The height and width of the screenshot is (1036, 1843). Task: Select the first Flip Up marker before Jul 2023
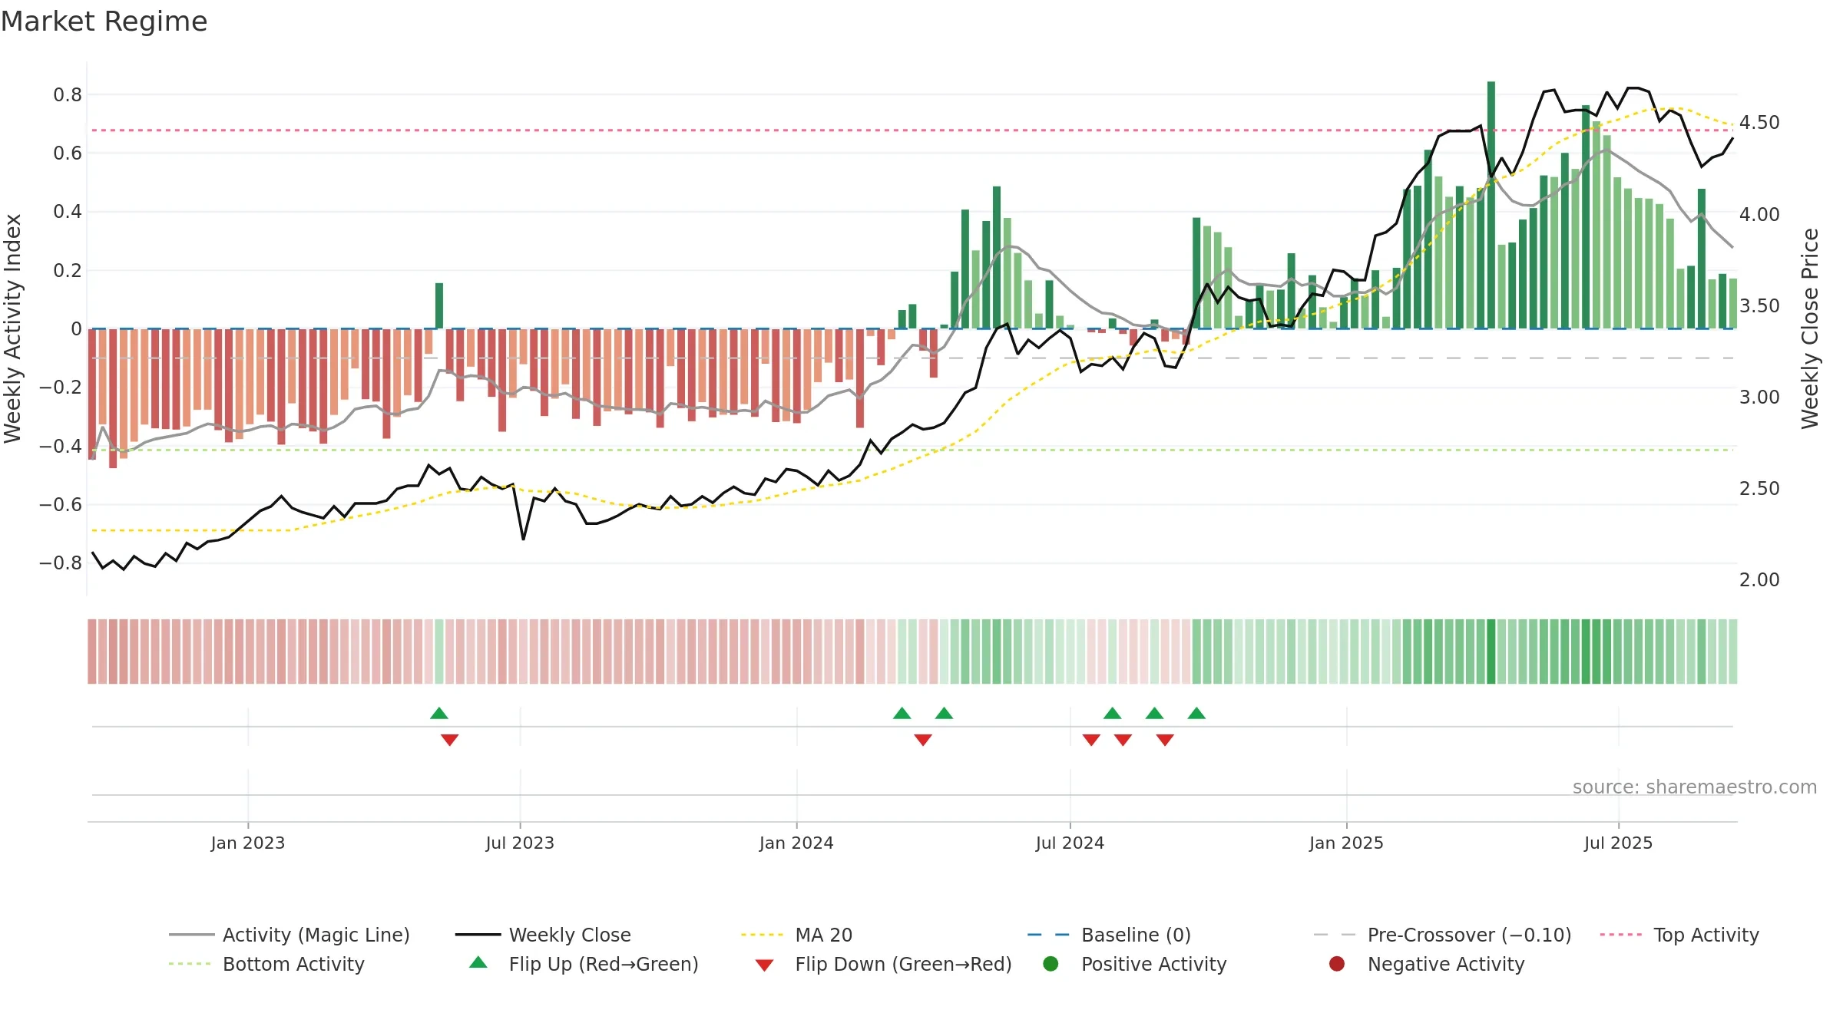439,713
